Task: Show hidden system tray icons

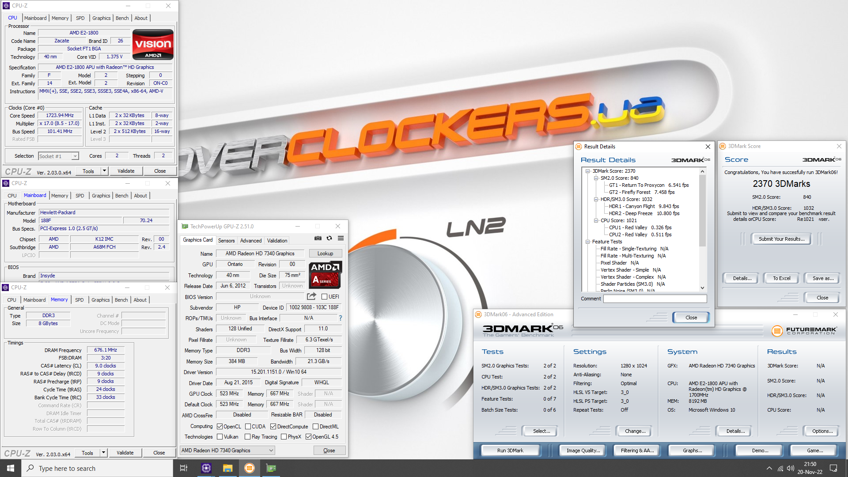Action: pos(769,468)
